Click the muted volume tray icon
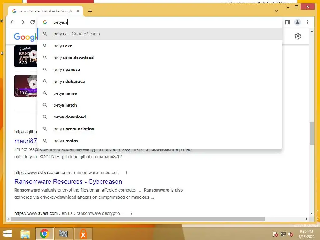The image size is (320, 240). point(291,234)
